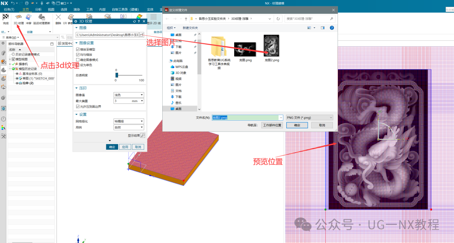The height and width of the screenshot is (243, 454).
Task: Open PNG 文件 (*.png) file type dropdown
Action: (309, 118)
